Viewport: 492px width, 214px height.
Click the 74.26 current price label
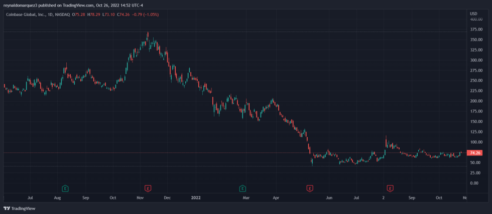pyautogui.click(x=475, y=152)
